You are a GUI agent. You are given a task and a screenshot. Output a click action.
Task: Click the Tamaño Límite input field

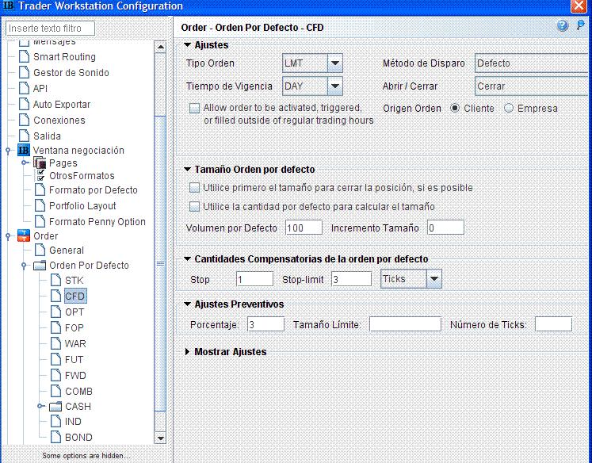point(405,324)
